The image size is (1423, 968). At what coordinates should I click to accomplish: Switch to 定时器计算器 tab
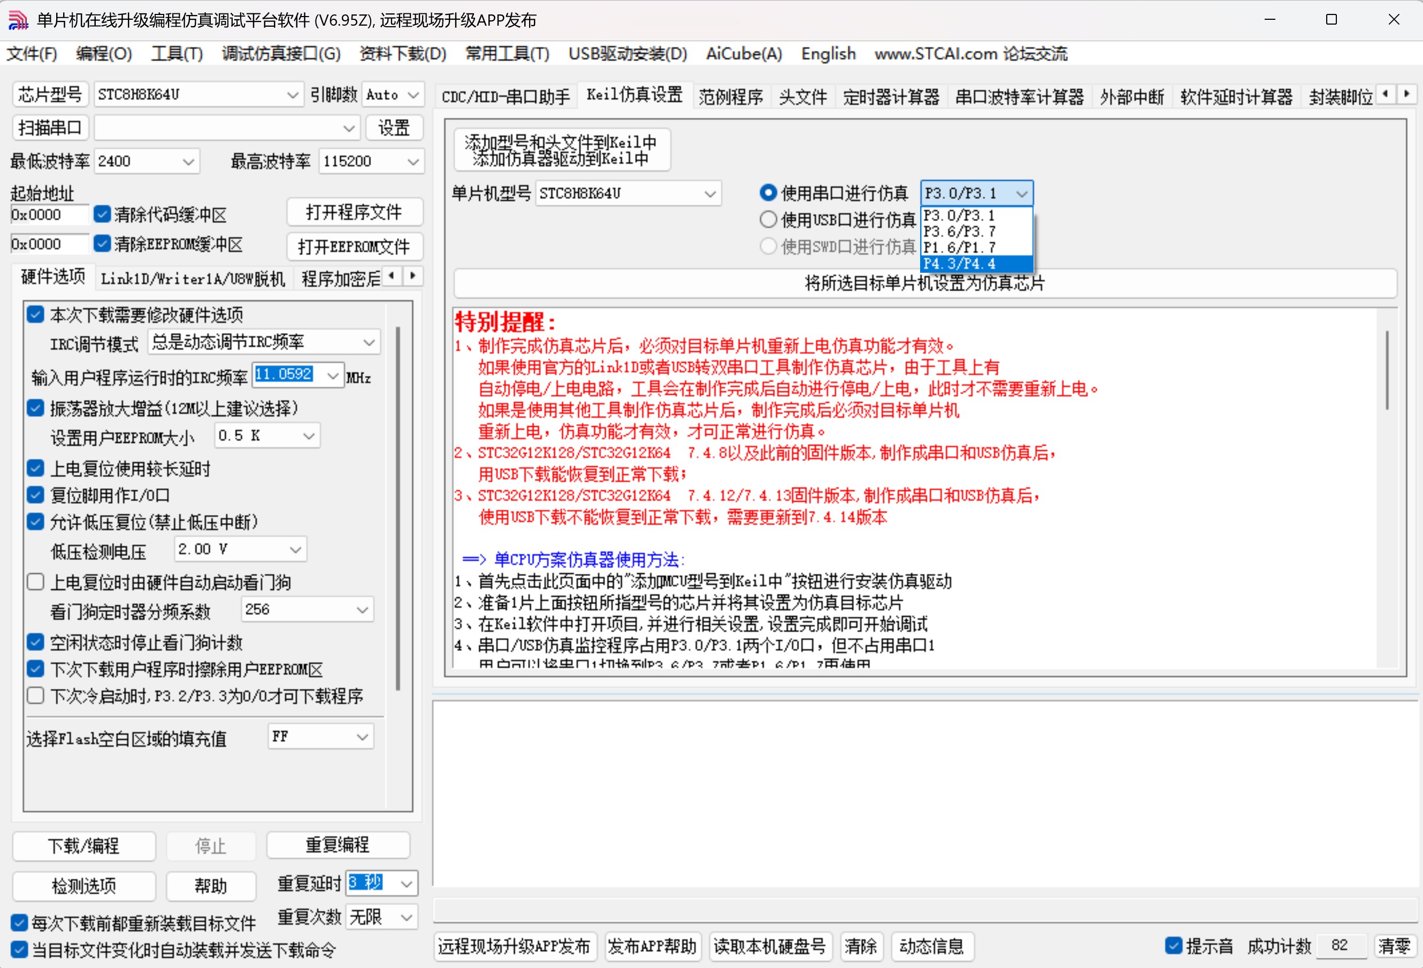point(891,97)
